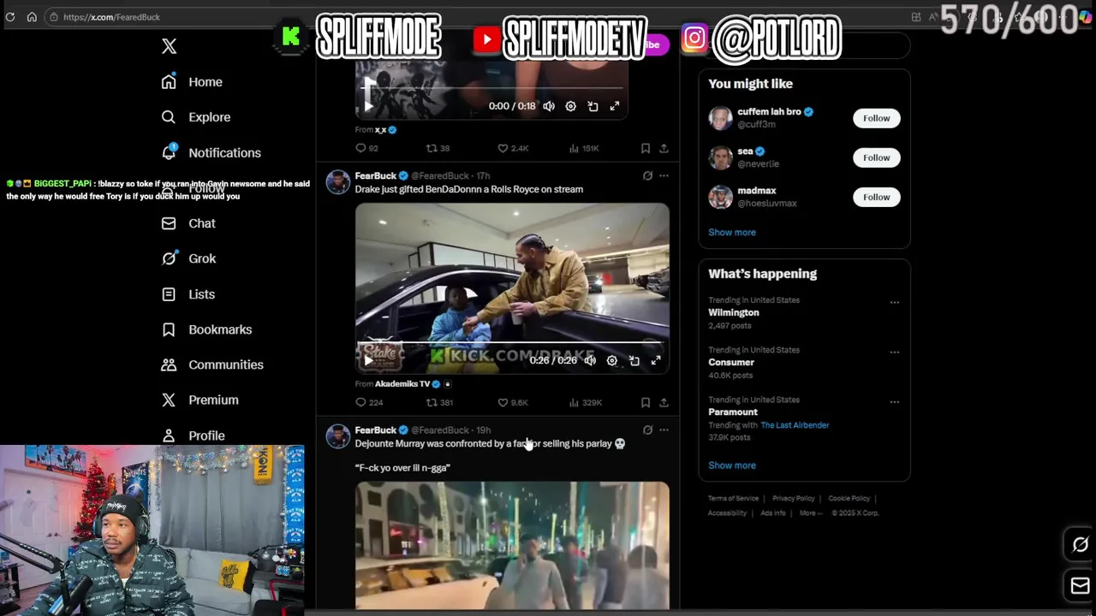Follow madmax @hoesluvmax

(876, 197)
